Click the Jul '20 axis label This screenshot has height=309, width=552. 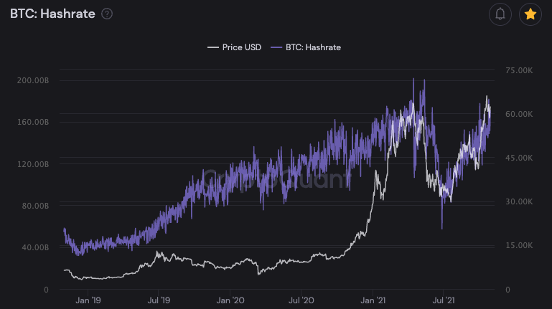tap(301, 300)
